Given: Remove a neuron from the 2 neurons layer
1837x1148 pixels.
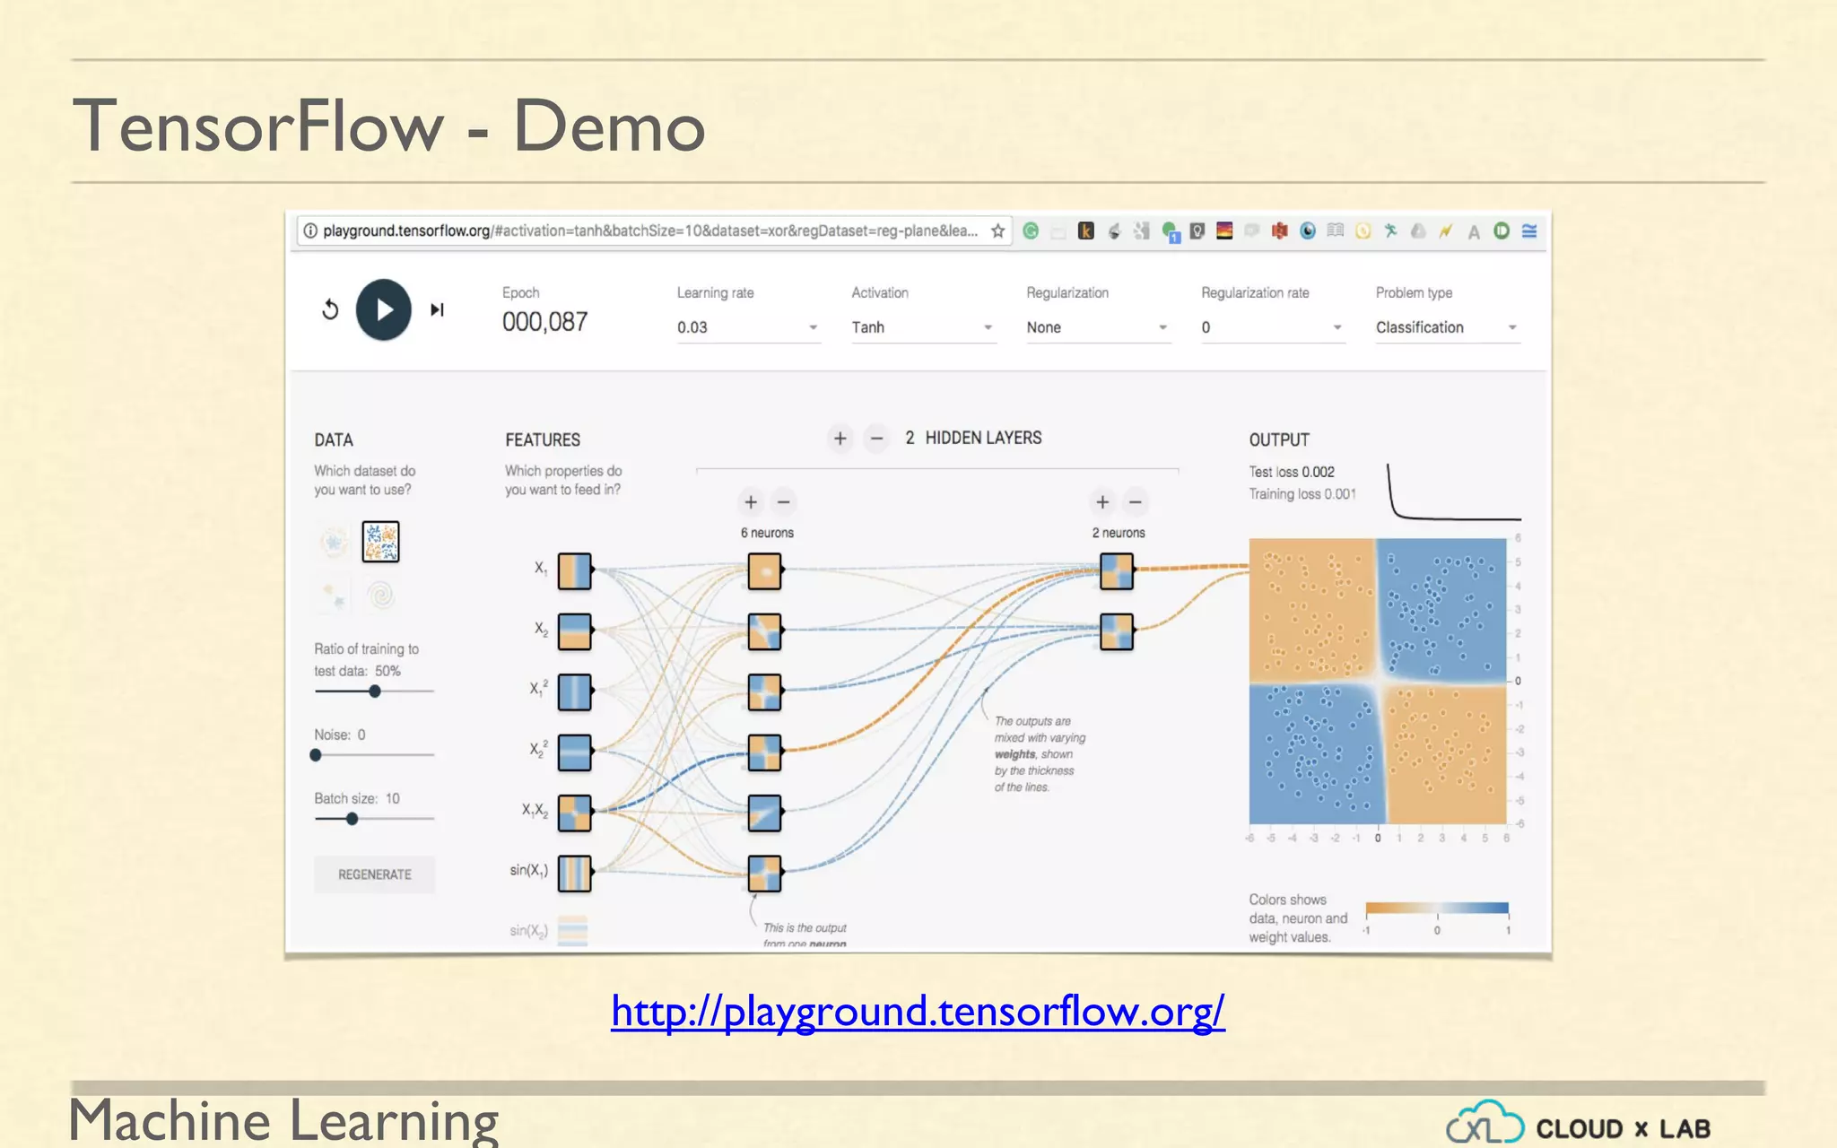Looking at the screenshot, I should (1135, 502).
